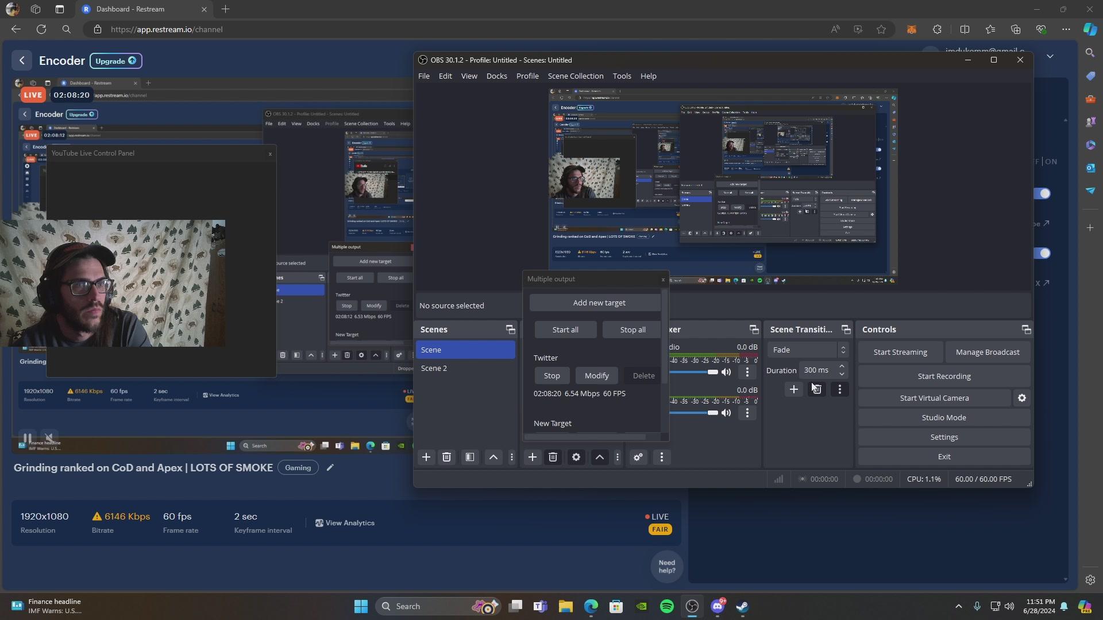Screen dimensions: 1103x620
Task: Open scene filters icon in Scenes toolbar
Action: point(470,457)
